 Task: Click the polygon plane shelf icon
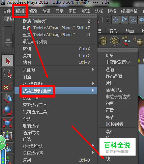tap(115, 41)
